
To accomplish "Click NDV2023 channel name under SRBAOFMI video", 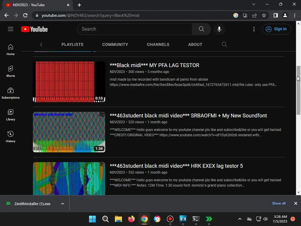I will [117, 122].
